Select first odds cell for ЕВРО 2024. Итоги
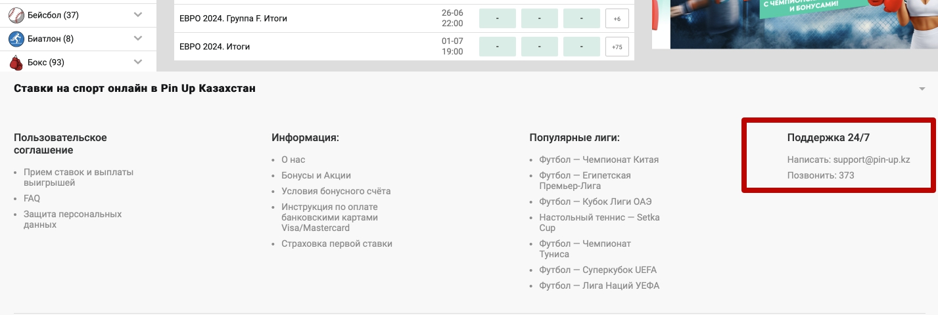Image resolution: width=938 pixels, height=315 pixels. [x=497, y=47]
